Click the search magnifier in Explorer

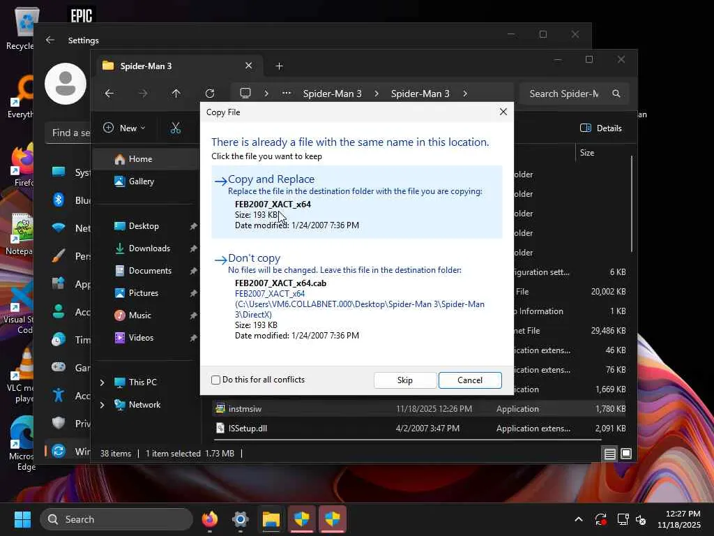tap(616, 94)
